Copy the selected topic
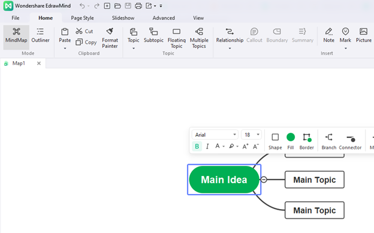This screenshot has height=233, width=374. pyautogui.click(x=86, y=42)
